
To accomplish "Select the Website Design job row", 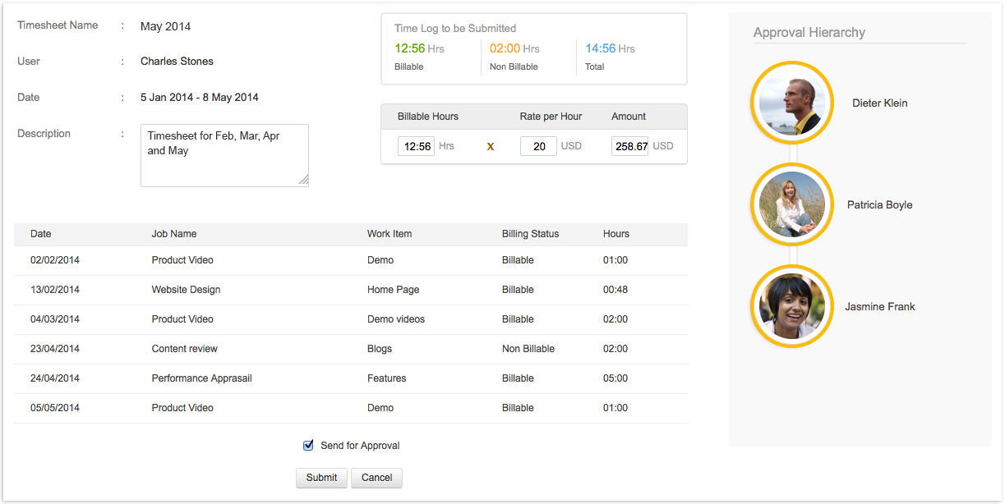I will pyautogui.click(x=186, y=290).
